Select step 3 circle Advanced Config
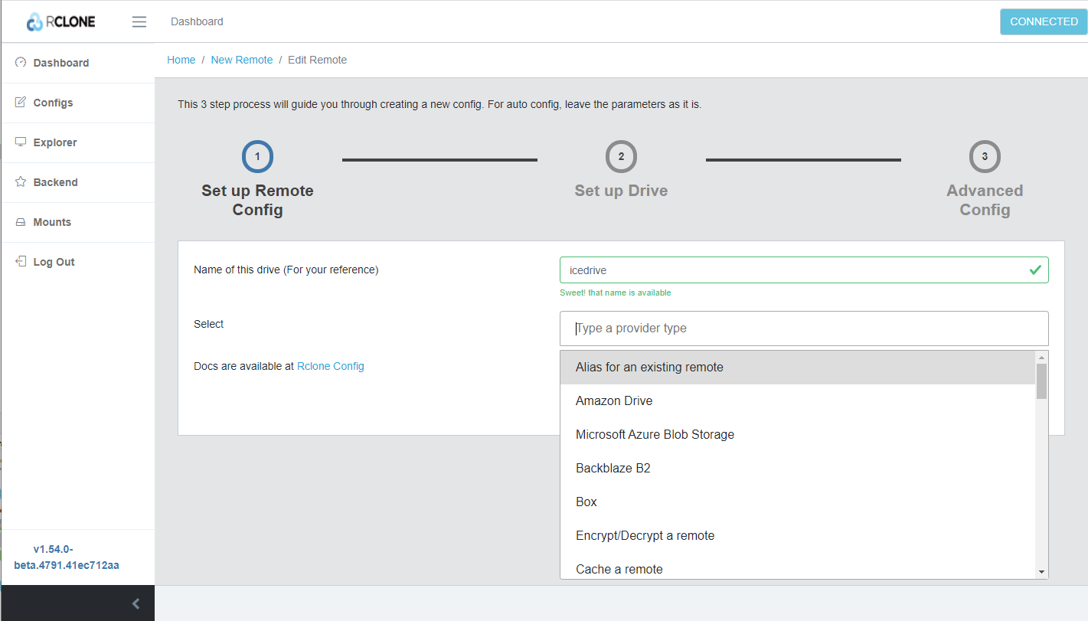This screenshot has width=1088, height=621. (x=985, y=156)
